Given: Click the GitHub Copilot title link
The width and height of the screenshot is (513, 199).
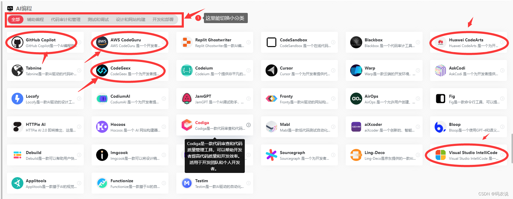Looking at the screenshot, I should tap(41, 40).
